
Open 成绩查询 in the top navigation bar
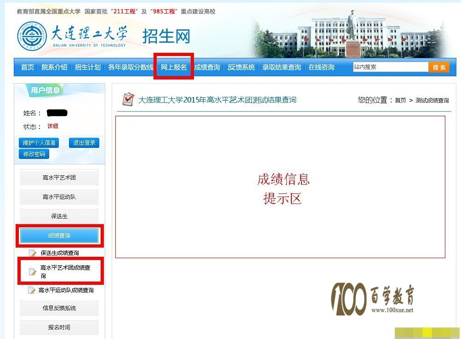(x=207, y=67)
